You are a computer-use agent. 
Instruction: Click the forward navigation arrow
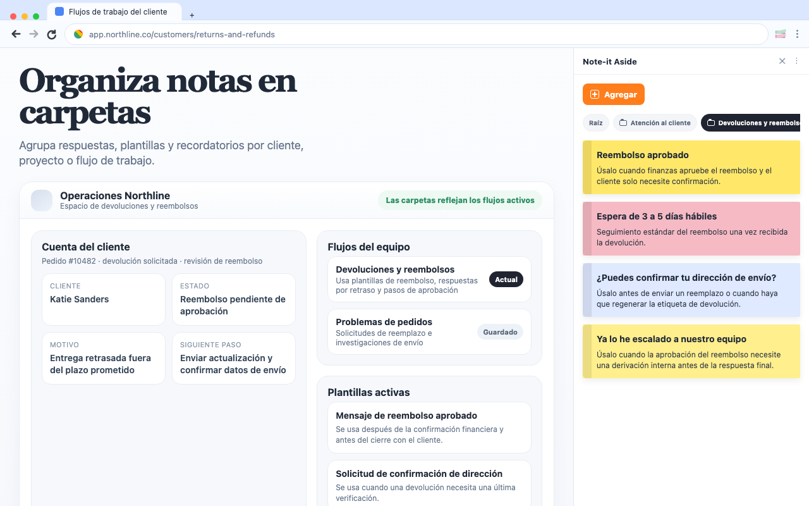pos(33,34)
